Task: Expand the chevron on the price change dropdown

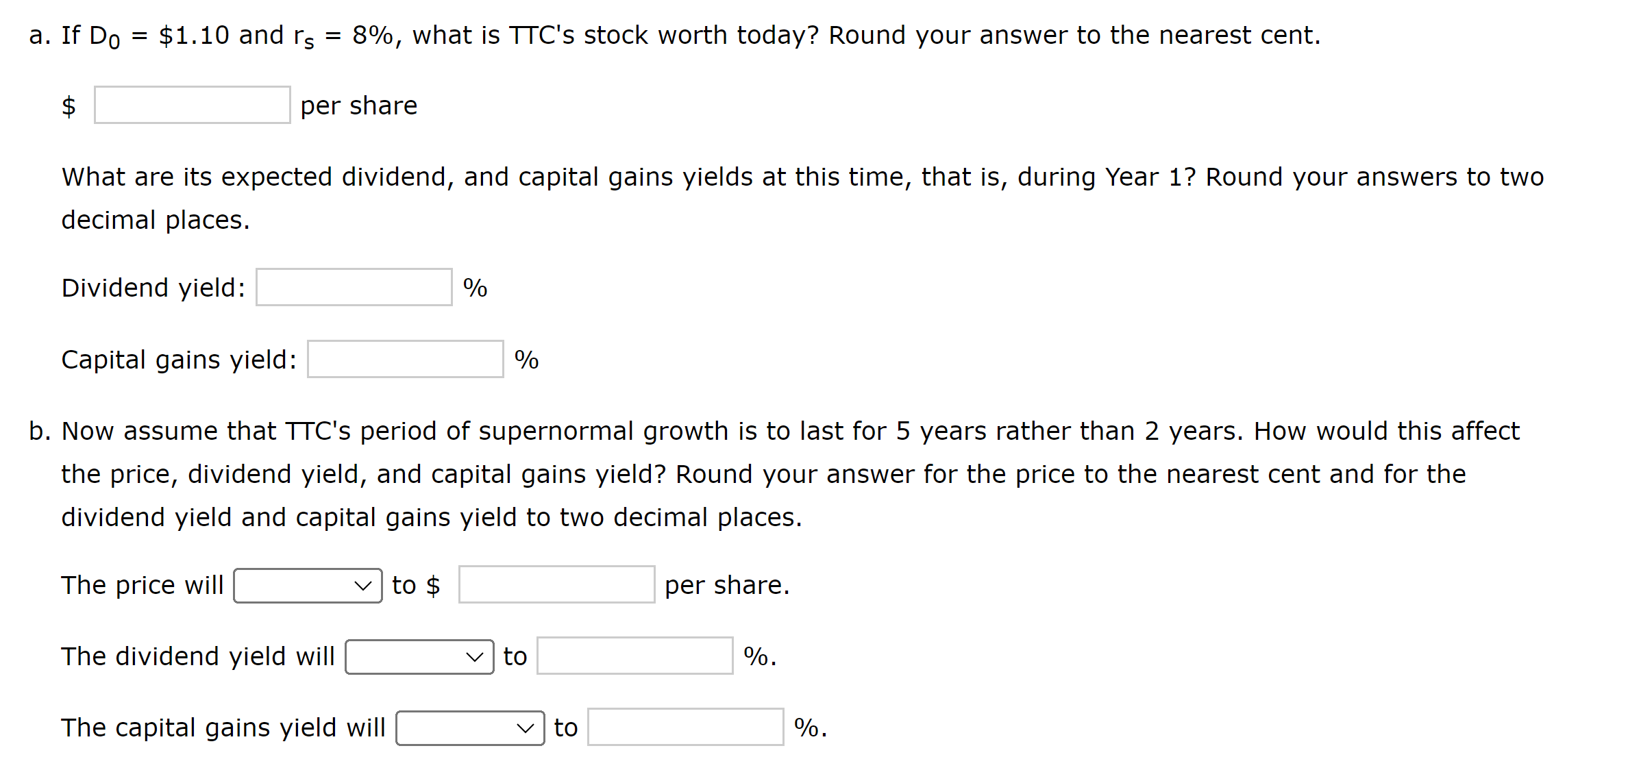Action: [x=365, y=585]
